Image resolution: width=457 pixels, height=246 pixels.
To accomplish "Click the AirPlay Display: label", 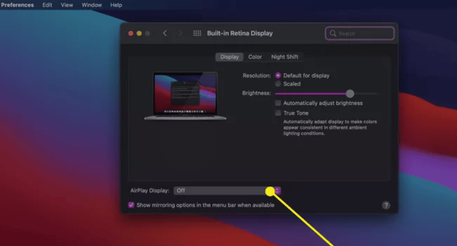I will point(150,191).
